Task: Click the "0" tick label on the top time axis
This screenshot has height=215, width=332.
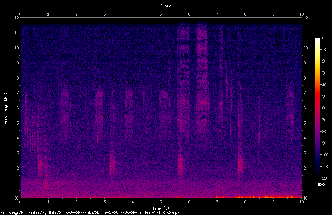Action: pos(20,14)
